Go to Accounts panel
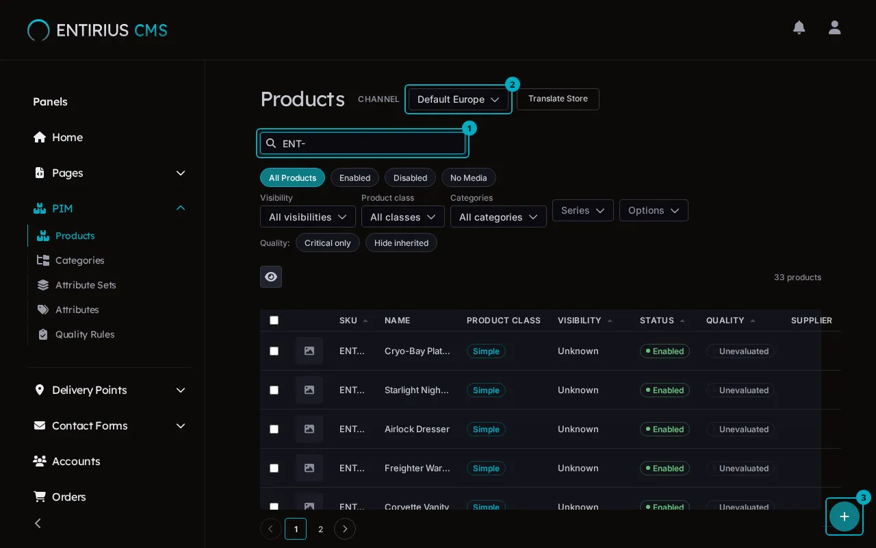The height and width of the screenshot is (548, 876). tap(76, 461)
